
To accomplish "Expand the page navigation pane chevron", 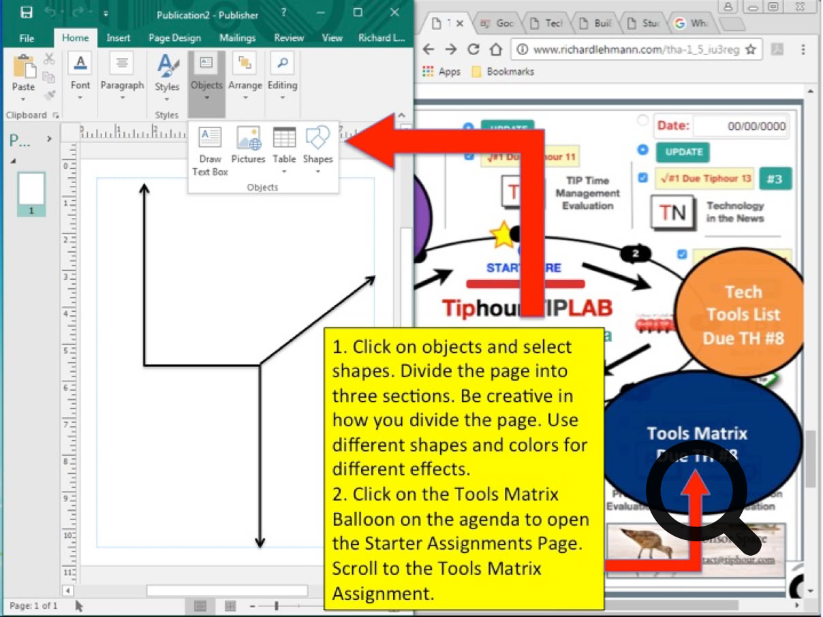I will [49, 140].
